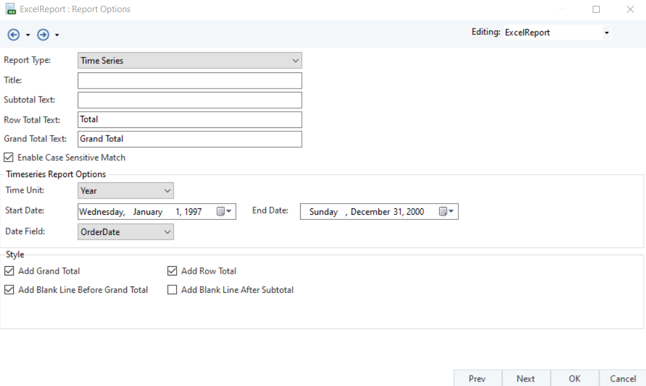This screenshot has width=646, height=386.
Task: Click the forward navigation arrow icon
Action: click(43, 35)
